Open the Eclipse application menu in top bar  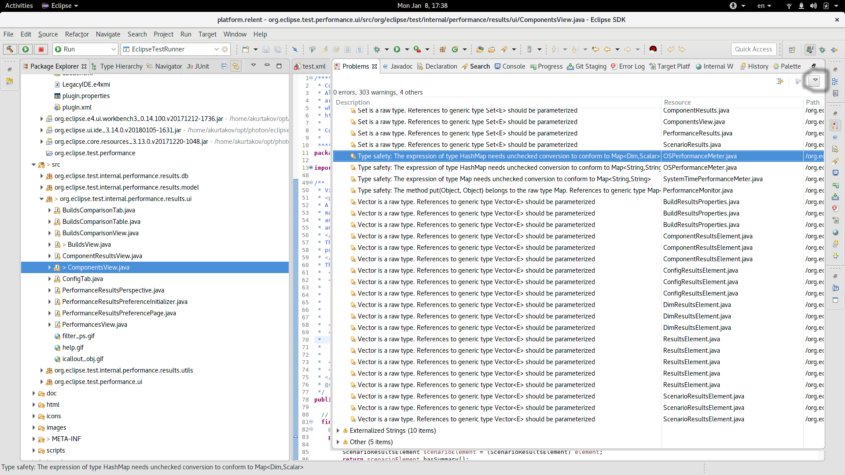pos(60,6)
